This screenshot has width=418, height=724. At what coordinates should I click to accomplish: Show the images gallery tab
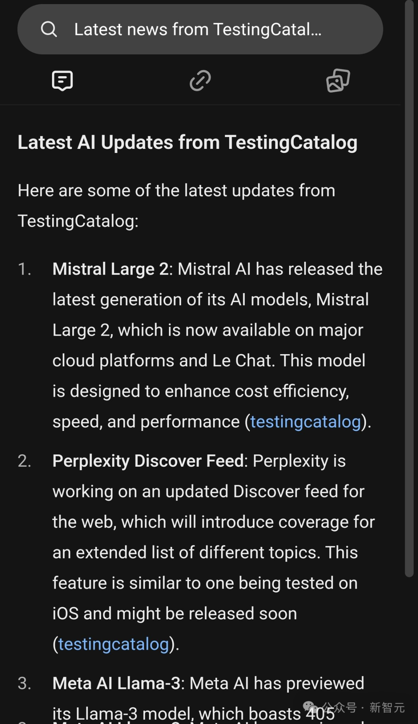[x=338, y=81]
